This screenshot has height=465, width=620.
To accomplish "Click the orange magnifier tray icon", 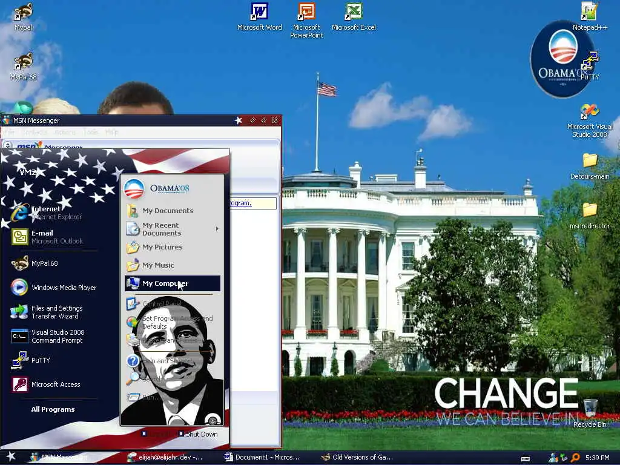I will 575,458.
